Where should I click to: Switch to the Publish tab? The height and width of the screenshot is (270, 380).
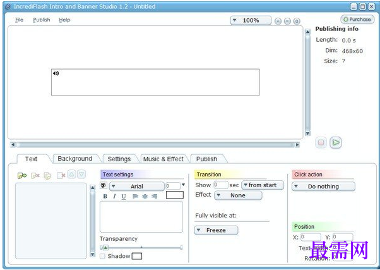[x=206, y=159]
